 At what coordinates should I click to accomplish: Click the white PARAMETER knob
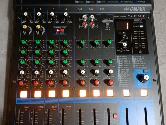click(x=125, y=44)
